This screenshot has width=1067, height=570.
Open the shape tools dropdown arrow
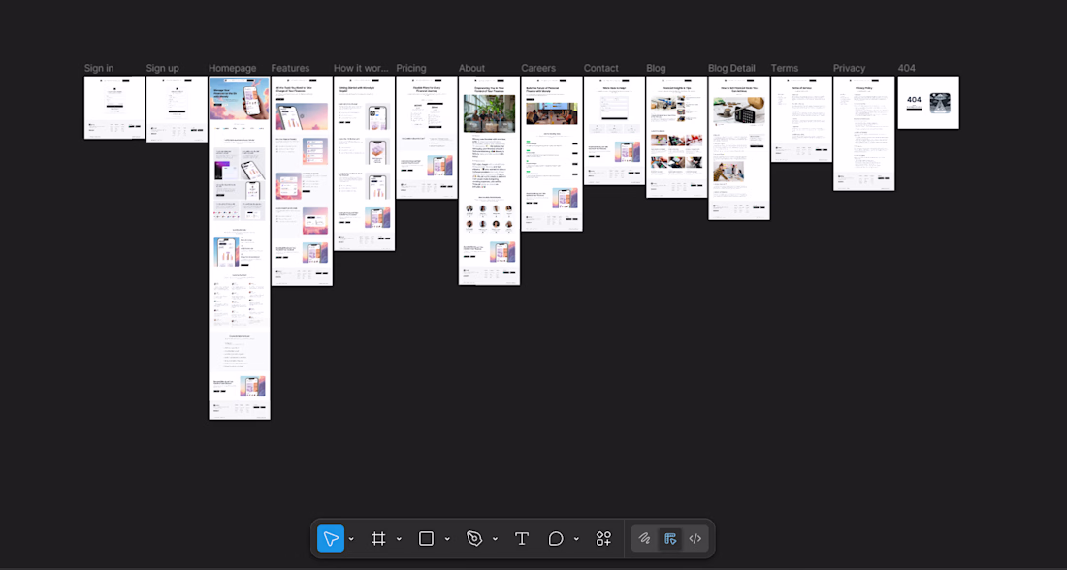pos(447,539)
